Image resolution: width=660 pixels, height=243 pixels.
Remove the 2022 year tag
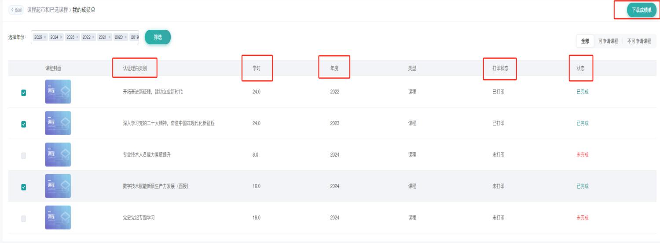point(93,38)
